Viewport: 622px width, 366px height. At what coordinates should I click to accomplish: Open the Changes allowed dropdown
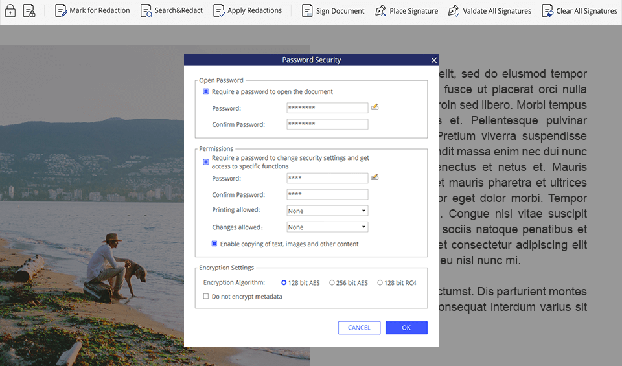tap(327, 227)
